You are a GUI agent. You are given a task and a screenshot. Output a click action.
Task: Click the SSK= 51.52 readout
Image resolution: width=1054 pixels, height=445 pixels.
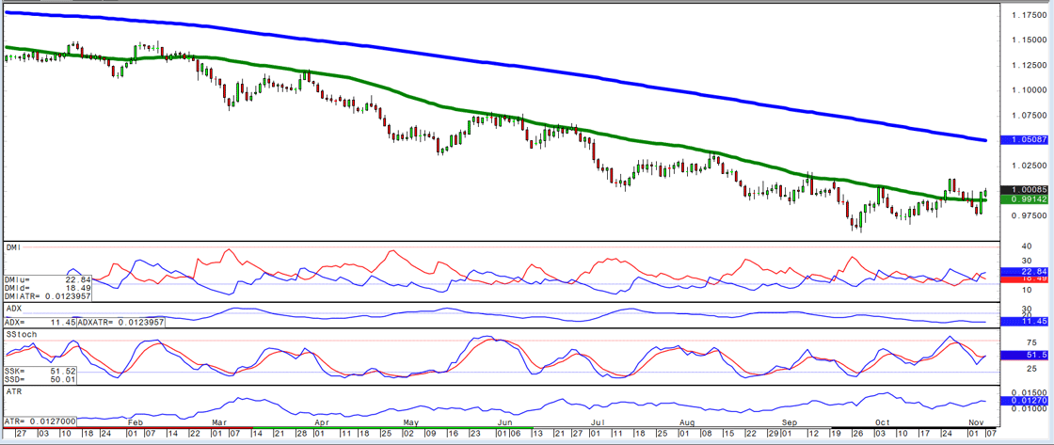coord(40,371)
